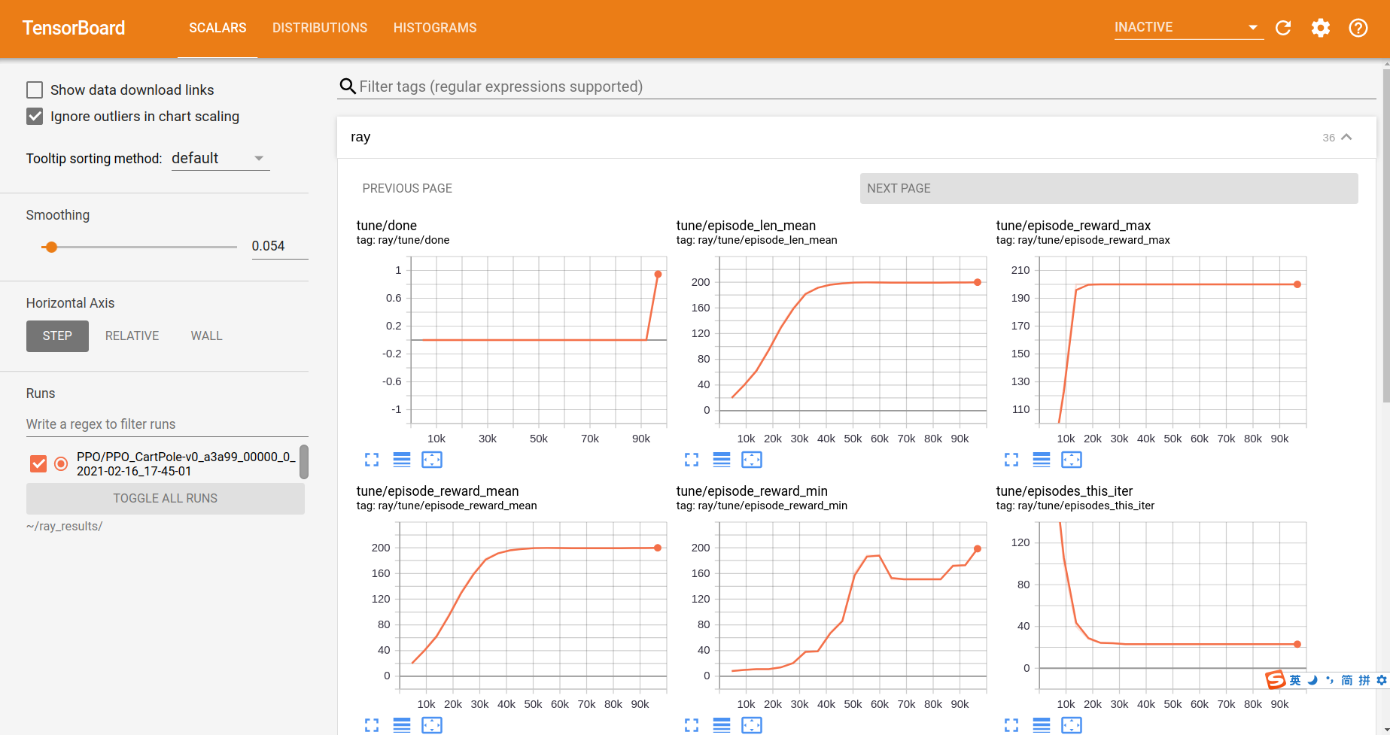The image size is (1390, 735).
Task: Focus the regex filter runs field
Action: click(167, 424)
